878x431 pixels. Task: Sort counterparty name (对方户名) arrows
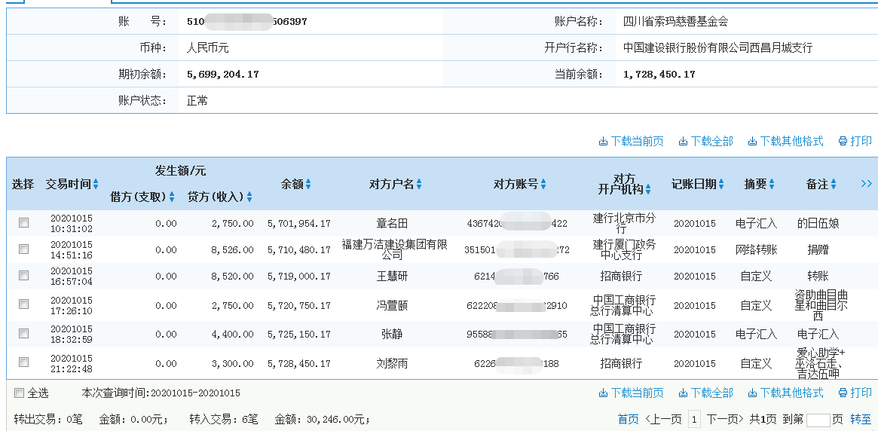tap(419, 184)
